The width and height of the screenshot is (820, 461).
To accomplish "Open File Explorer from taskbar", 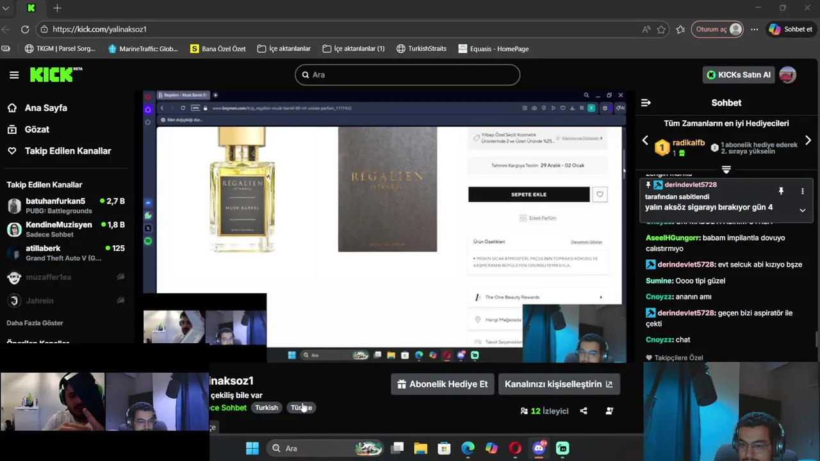I will coord(420,448).
